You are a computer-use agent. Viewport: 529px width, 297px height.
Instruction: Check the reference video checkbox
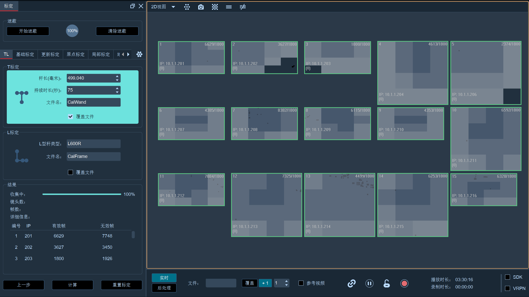(x=301, y=283)
